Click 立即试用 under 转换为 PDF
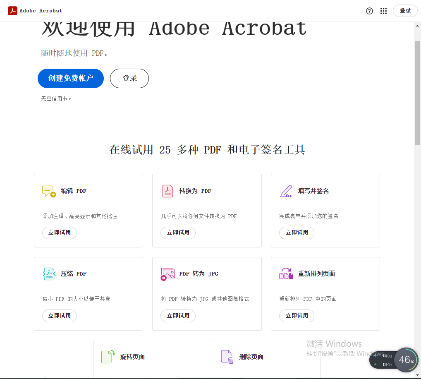Image resolution: width=421 pixels, height=379 pixels. pyautogui.click(x=178, y=233)
